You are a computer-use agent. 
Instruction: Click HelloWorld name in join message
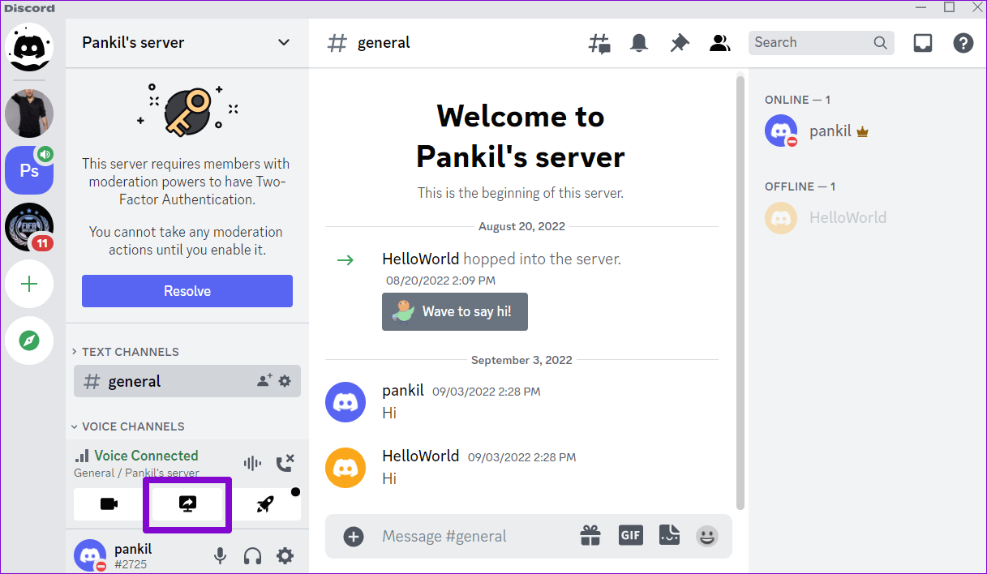(421, 259)
